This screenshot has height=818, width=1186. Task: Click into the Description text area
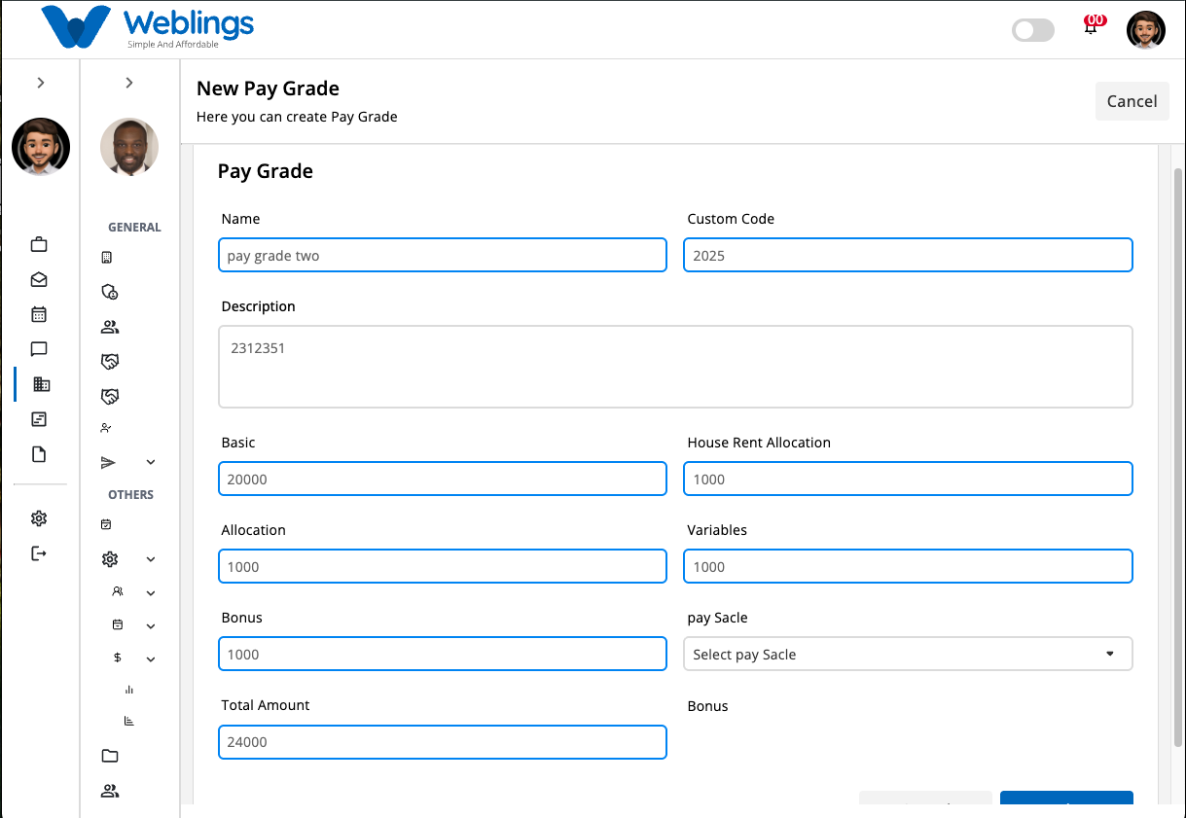click(x=675, y=366)
